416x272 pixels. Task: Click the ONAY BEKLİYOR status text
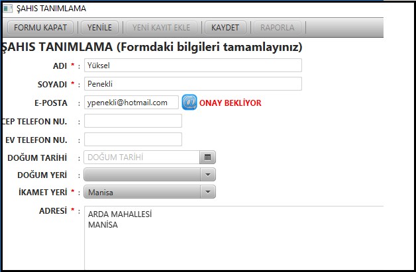[231, 103]
